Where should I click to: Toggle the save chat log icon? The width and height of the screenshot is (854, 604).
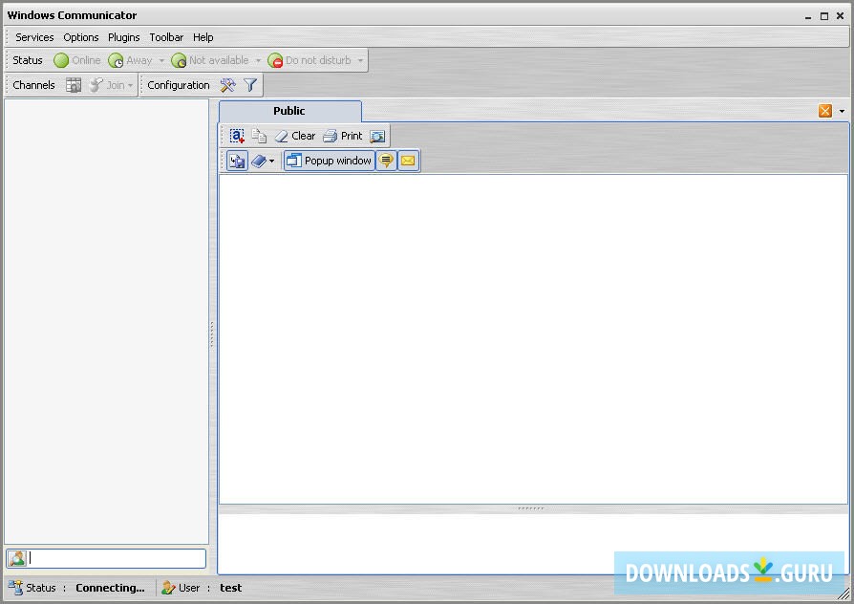click(237, 161)
